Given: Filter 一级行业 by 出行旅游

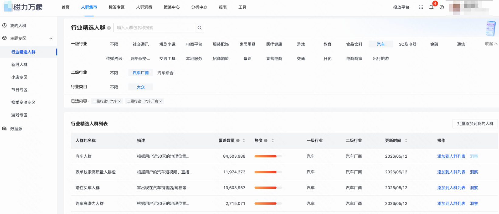Looking at the screenshot, I should click(x=381, y=59).
